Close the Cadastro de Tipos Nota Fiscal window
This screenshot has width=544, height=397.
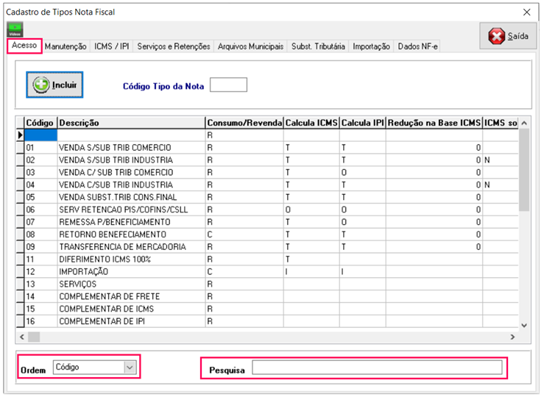coord(526,12)
